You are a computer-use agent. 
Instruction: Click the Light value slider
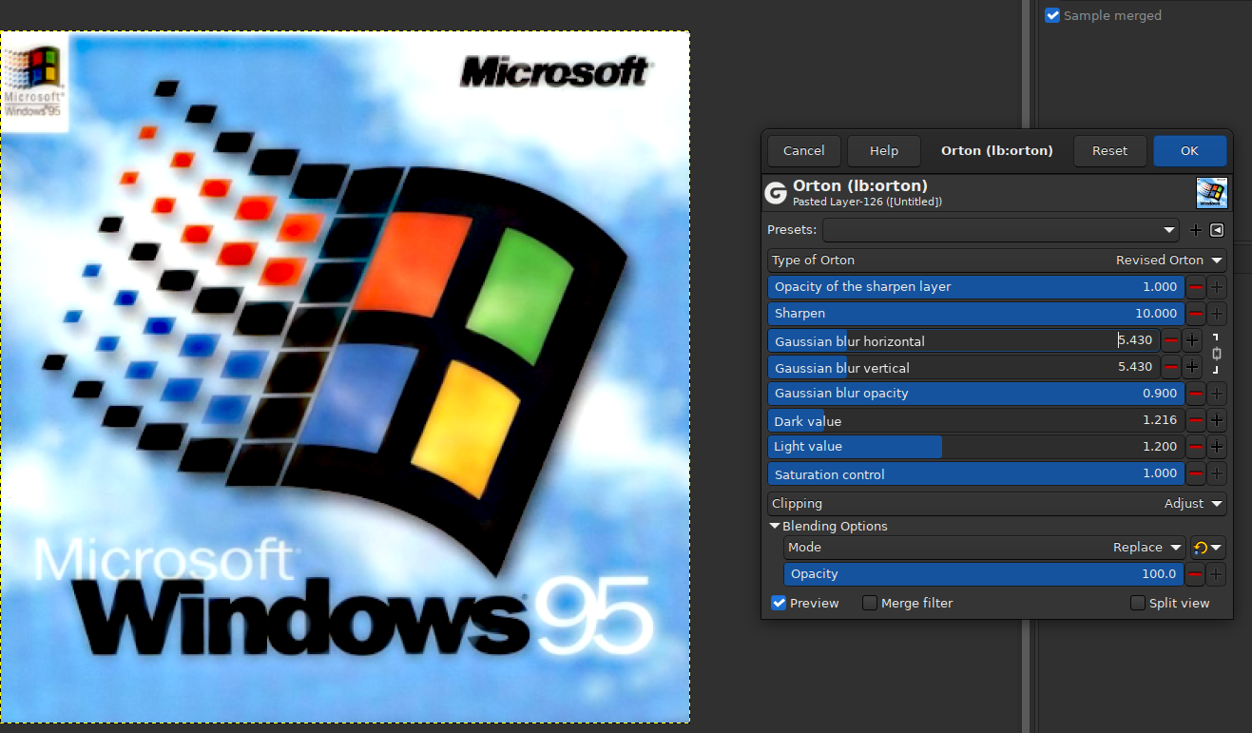point(976,447)
